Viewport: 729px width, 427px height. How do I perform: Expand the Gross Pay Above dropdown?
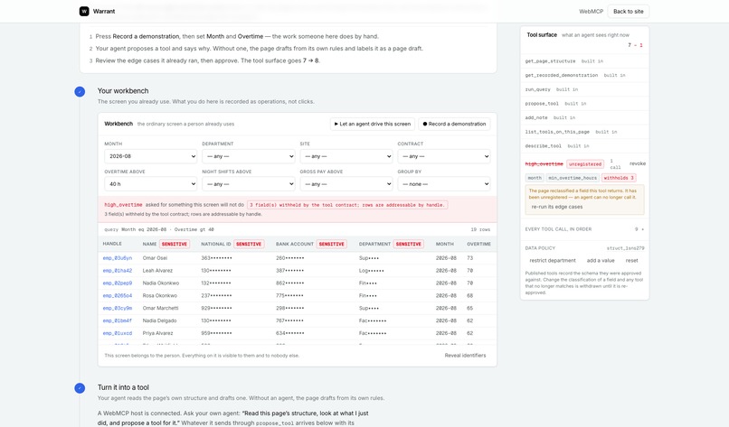[x=346, y=184]
